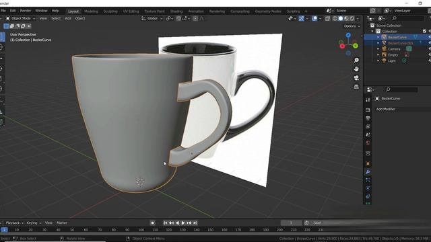Select the material preview shading icon

tap(346, 18)
